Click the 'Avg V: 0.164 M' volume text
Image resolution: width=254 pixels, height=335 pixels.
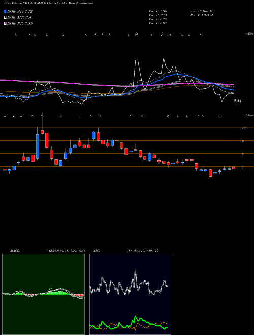201,11
